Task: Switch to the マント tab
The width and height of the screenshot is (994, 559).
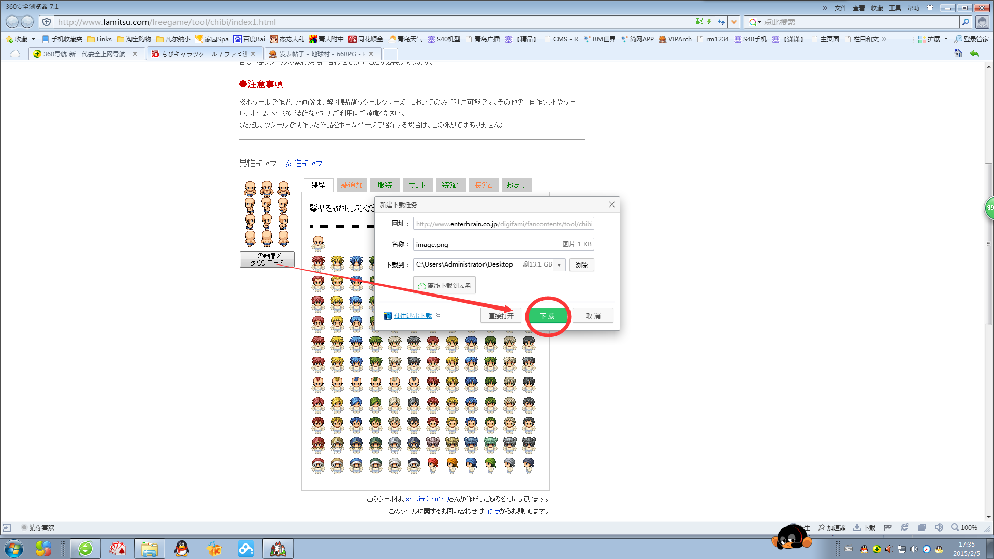Action: coord(417,185)
